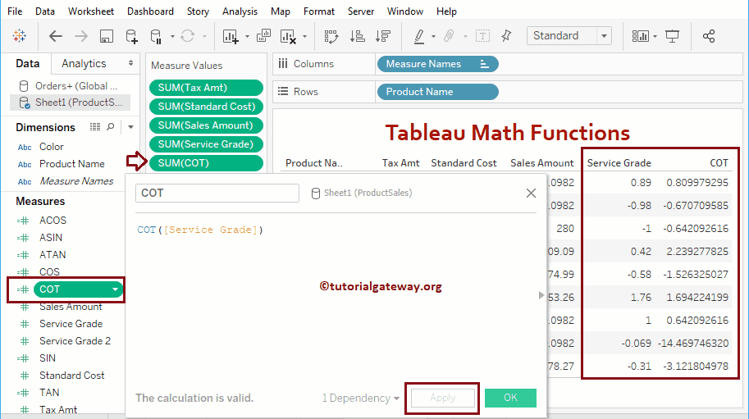
Task: Click the sort icon on Measure Names pill
Action: [x=484, y=64]
